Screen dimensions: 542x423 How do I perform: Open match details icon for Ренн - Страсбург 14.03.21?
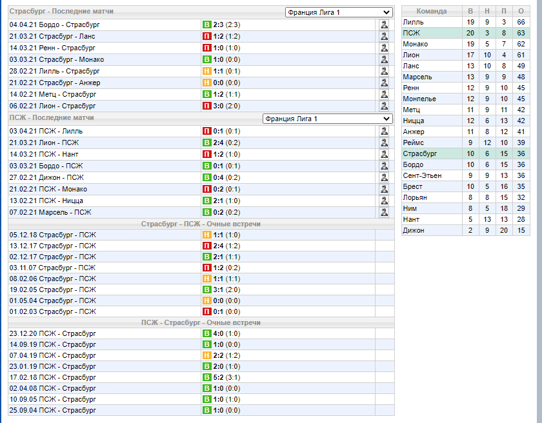(x=384, y=48)
